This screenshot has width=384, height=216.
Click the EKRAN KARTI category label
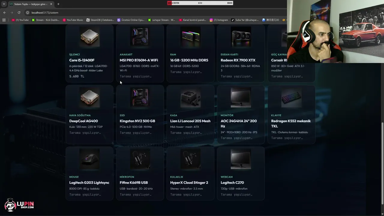[229, 55]
